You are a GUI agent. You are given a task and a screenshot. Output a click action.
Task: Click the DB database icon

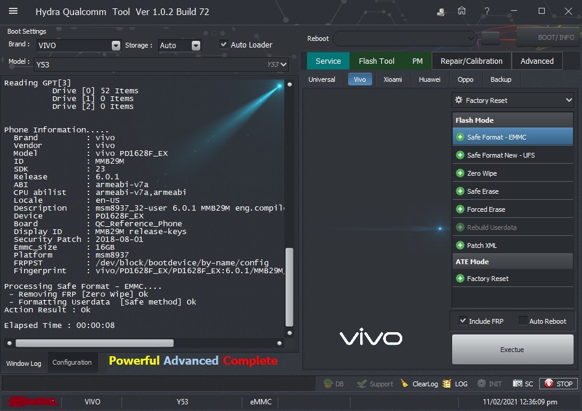(x=333, y=384)
